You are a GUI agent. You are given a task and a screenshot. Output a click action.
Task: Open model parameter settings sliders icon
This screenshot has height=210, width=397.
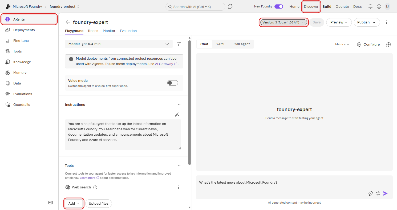(179, 44)
